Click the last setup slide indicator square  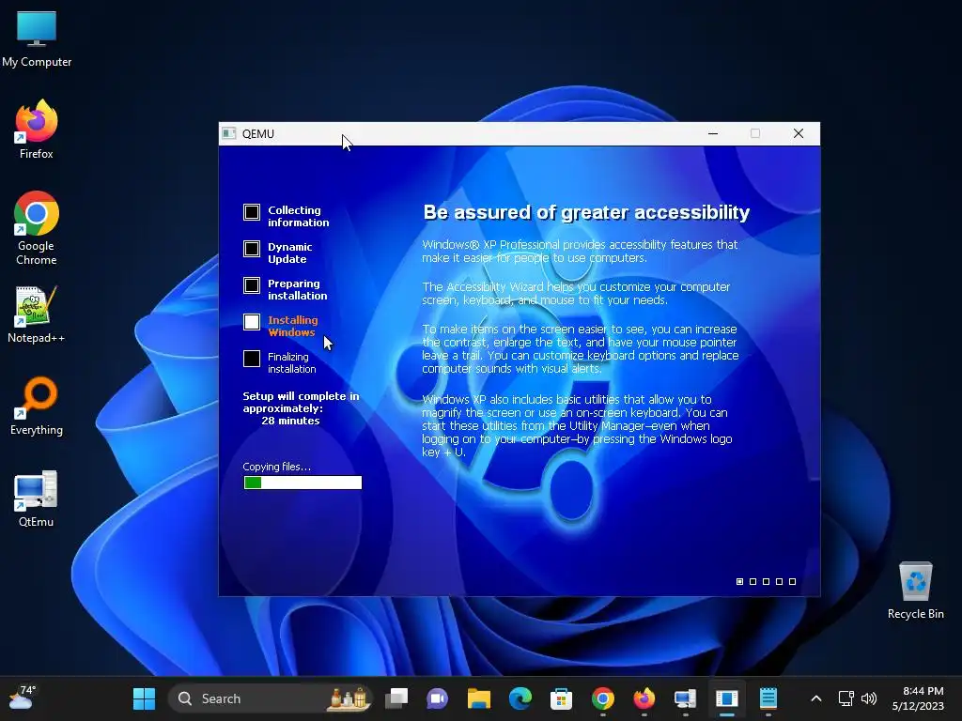click(792, 581)
